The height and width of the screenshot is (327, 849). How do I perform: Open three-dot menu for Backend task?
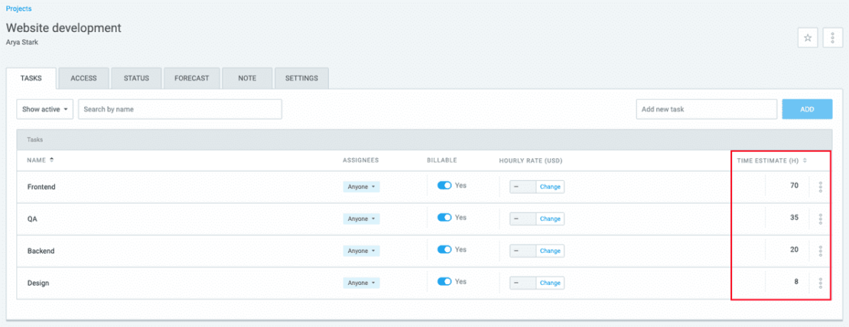point(820,251)
